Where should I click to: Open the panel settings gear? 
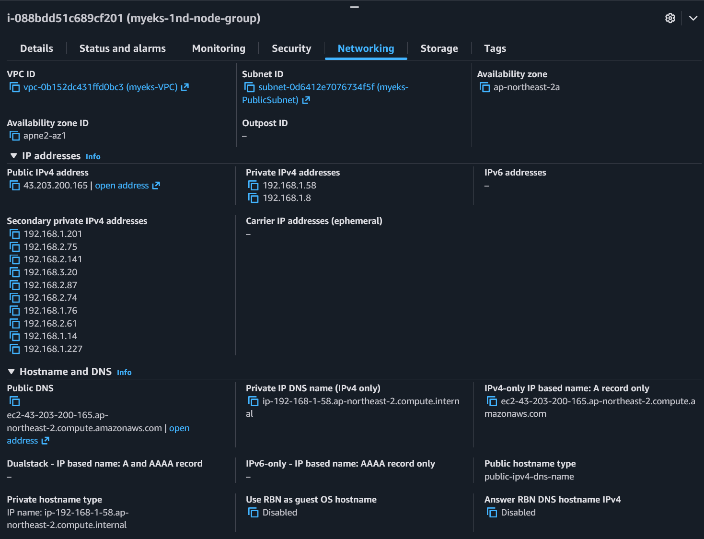(x=669, y=18)
